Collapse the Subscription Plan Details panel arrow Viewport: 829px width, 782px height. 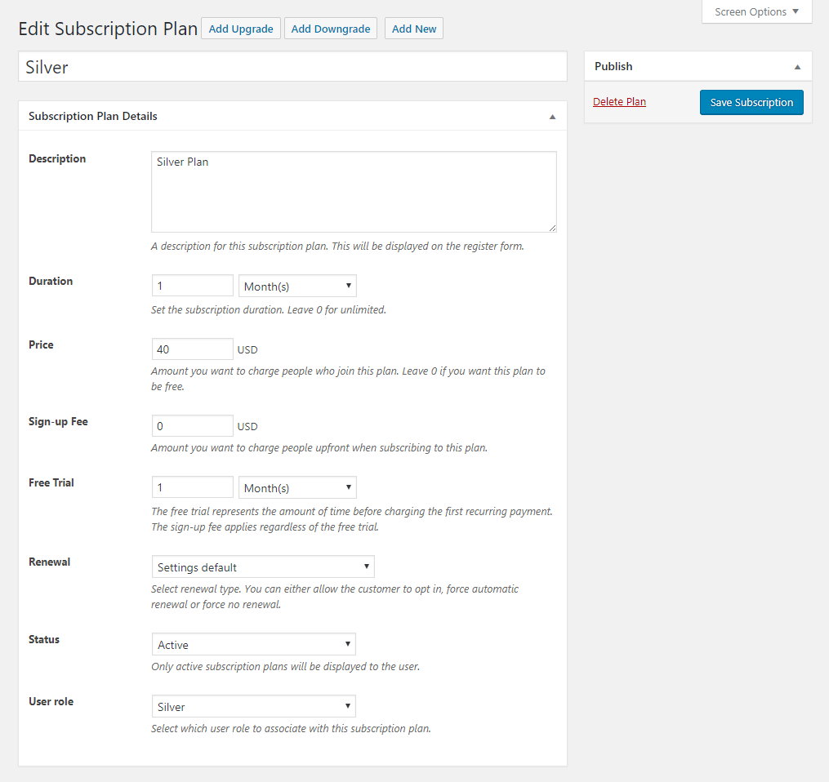552,117
